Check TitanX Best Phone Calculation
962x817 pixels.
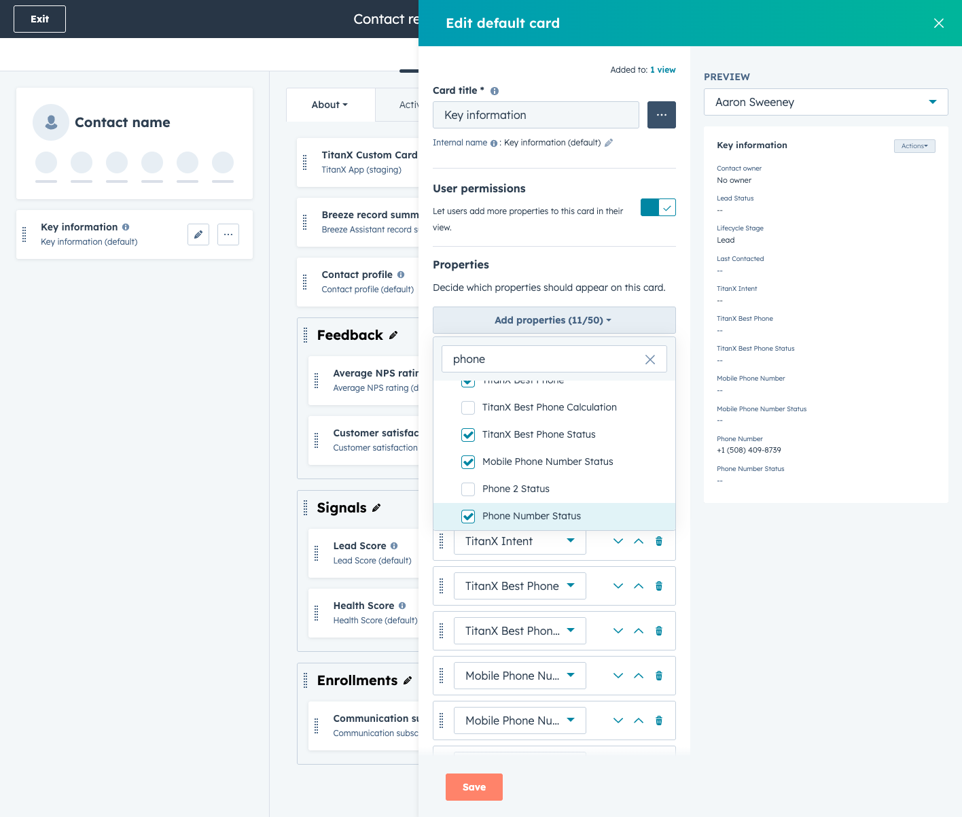[x=468, y=408]
